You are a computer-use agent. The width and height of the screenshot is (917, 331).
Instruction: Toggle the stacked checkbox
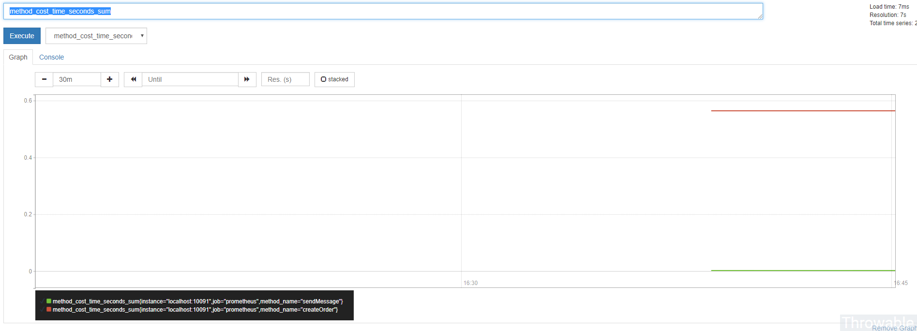tap(334, 79)
